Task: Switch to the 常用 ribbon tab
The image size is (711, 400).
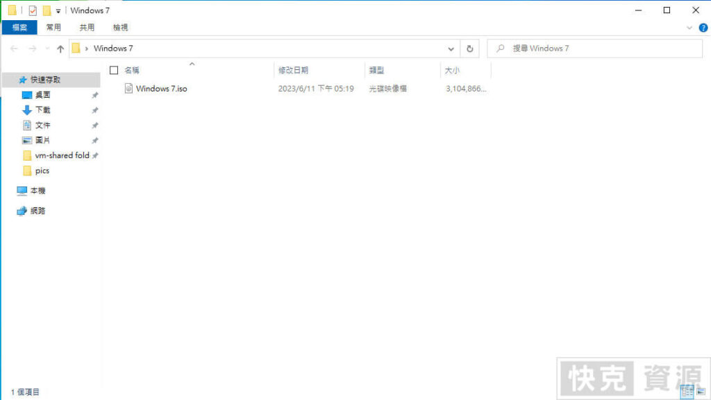Action: point(53,27)
